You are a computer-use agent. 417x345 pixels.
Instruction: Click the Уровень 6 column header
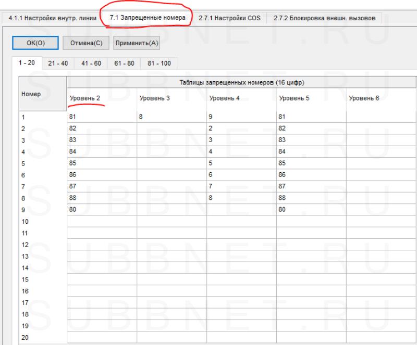coord(381,98)
